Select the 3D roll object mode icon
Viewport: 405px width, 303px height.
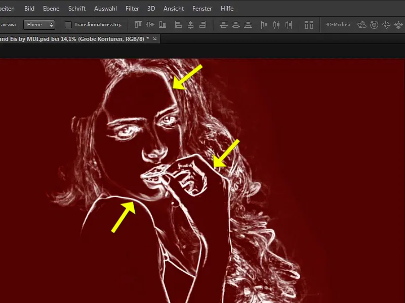pyautogui.click(x=374, y=25)
